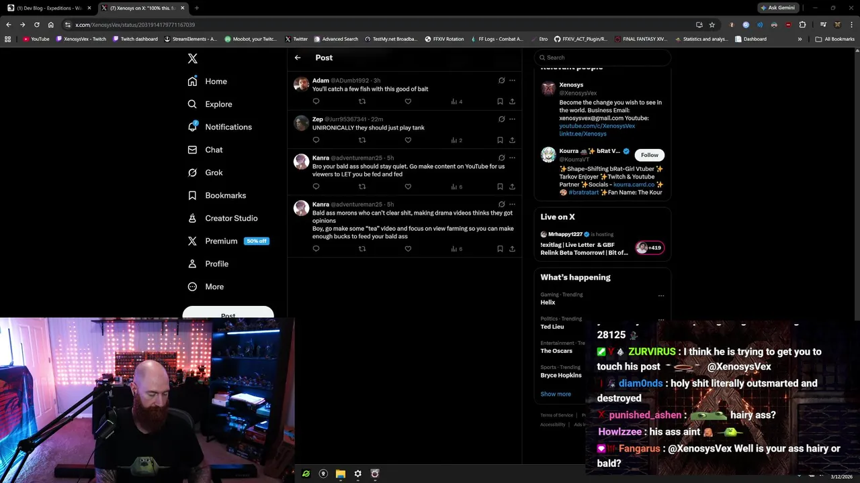
Task: Open the FFXIV Rotation bookmark
Action: (444, 39)
